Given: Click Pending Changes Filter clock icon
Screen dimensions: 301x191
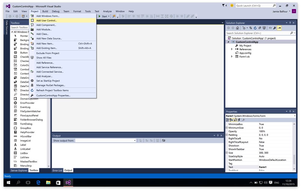Looking at the screenshot, I should [x=244, y=28].
